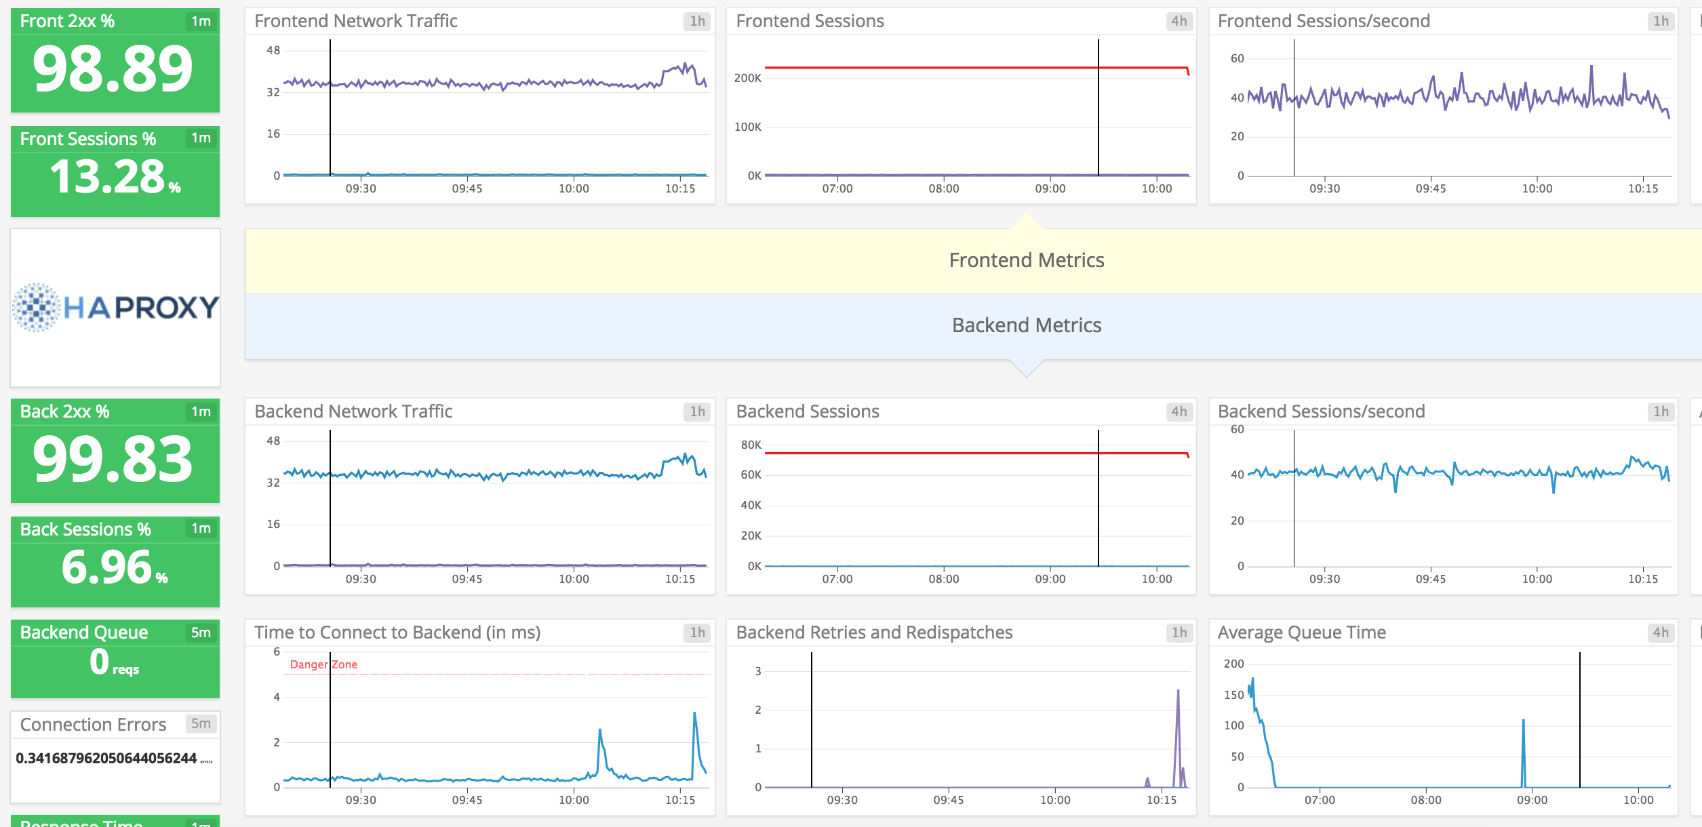
Task: Click the red limit line in Frontend Sessions
Action: (949, 68)
